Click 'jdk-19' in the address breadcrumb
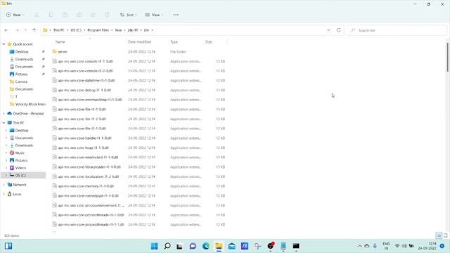The image size is (450, 253). tap(133, 30)
